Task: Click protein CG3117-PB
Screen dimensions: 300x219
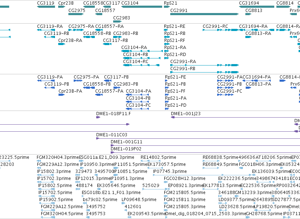Action: pos(116,77)
